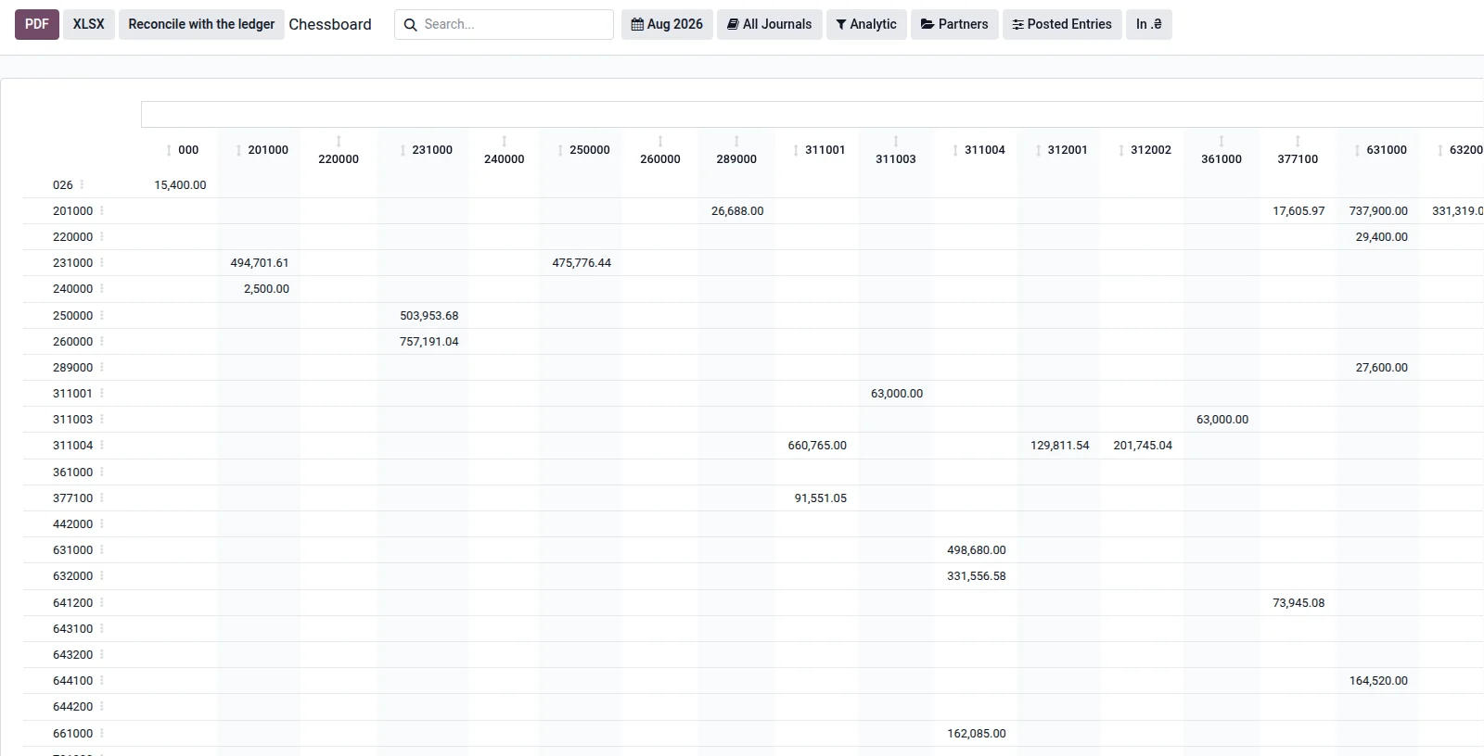
Task: Open the kebab menu beside row 201000
Action: 102,210
